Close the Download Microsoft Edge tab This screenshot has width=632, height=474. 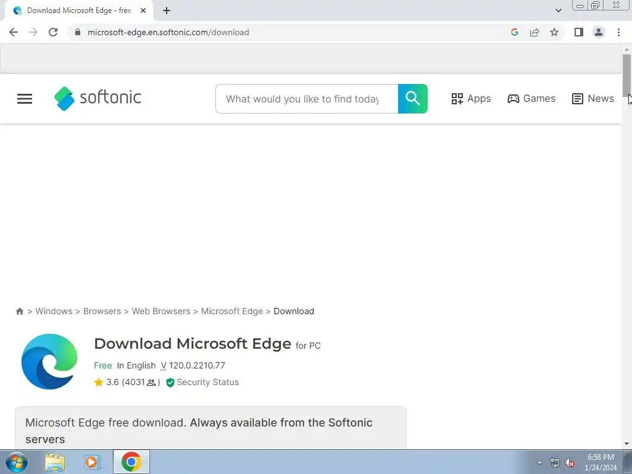(143, 10)
